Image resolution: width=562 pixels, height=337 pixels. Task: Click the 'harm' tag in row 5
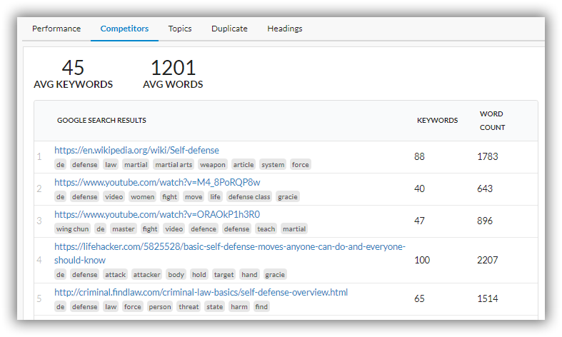[239, 307]
